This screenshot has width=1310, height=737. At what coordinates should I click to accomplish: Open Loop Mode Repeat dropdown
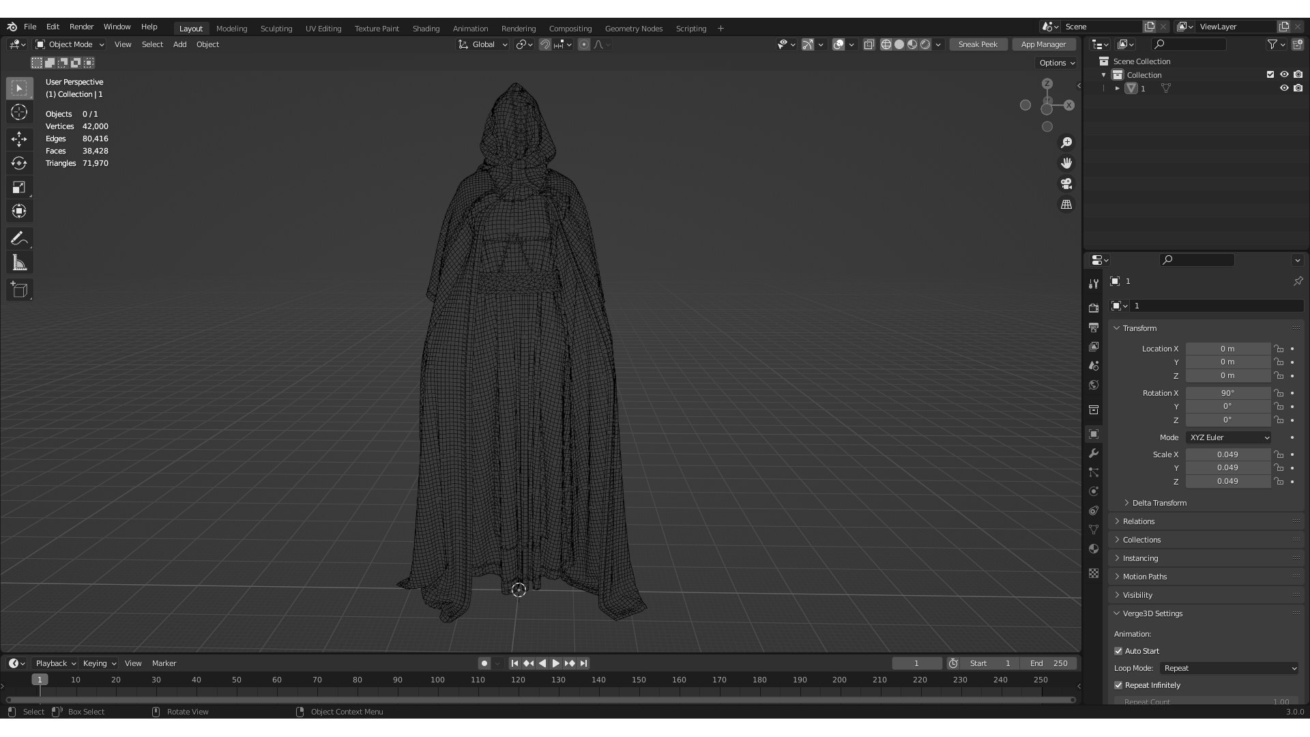tap(1229, 668)
